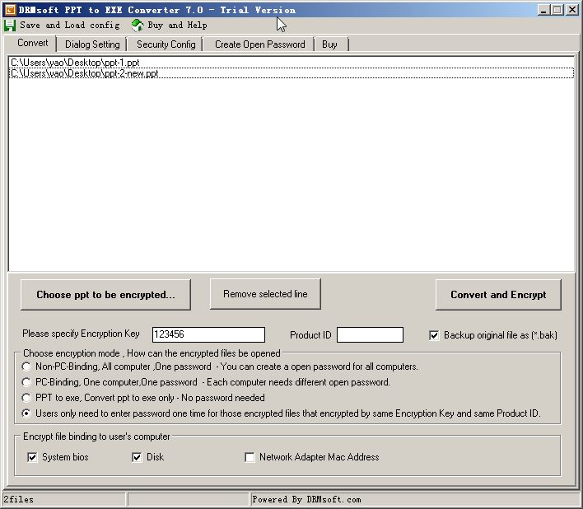Select the ppt-2-new.ppt file entry
This screenshot has width=583, height=509.
[84, 73]
